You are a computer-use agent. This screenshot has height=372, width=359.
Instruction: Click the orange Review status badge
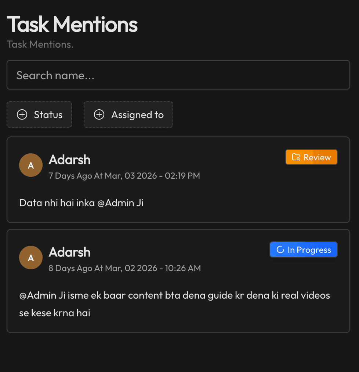pyautogui.click(x=311, y=157)
